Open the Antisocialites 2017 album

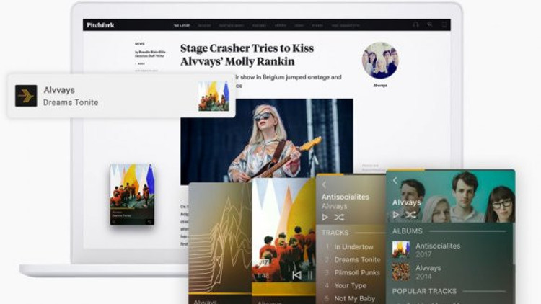(427, 249)
